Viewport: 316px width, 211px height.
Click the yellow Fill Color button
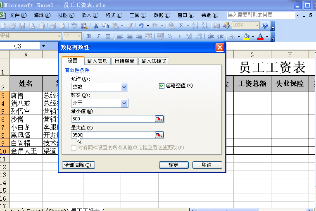pyautogui.click(x=247, y=36)
